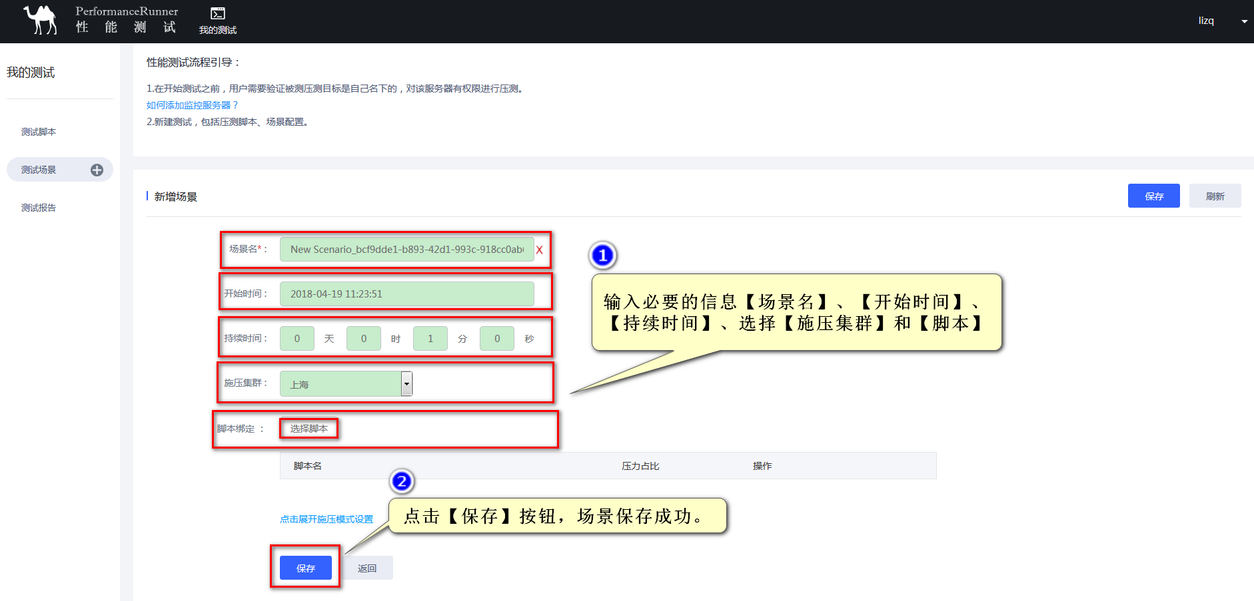
Task: Click the duration days field
Action: pos(297,339)
